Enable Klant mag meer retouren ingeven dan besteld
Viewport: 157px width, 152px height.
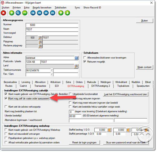click(x=70, y=102)
